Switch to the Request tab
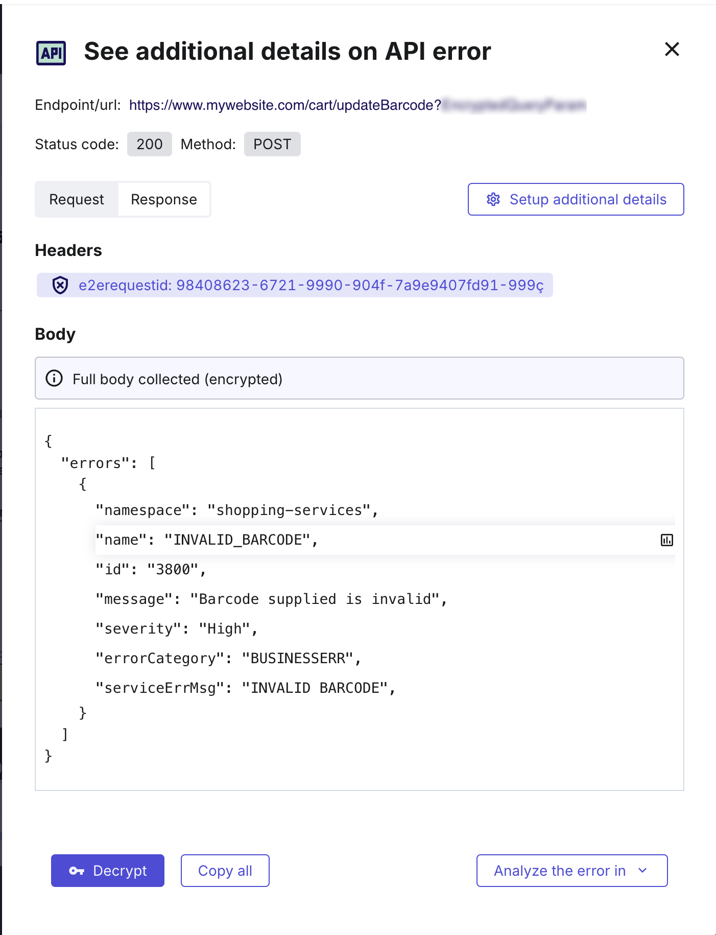Image resolution: width=716 pixels, height=935 pixels. [x=77, y=199]
